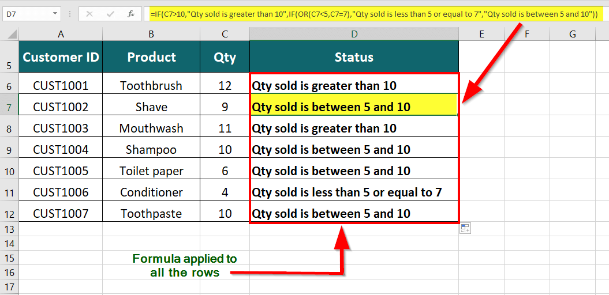
Task: Click the Insert Function fx icon
Action: coord(131,14)
